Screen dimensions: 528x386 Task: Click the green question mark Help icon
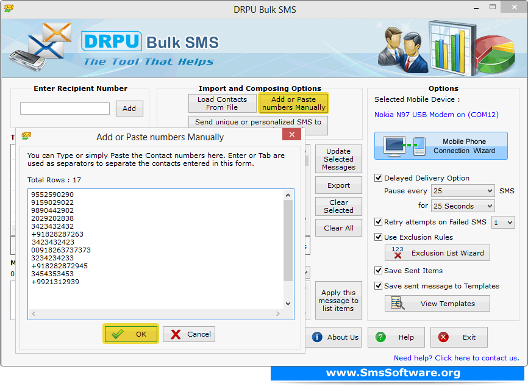click(x=380, y=337)
